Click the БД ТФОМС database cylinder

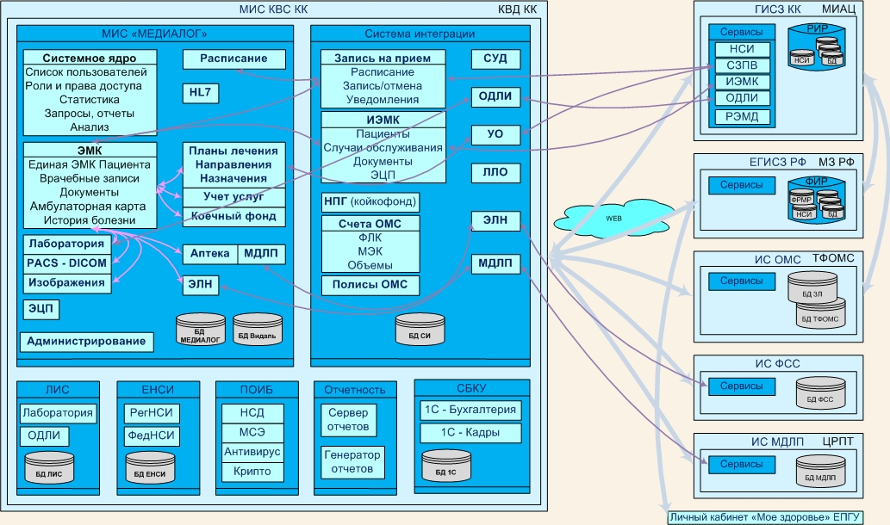[x=821, y=313]
